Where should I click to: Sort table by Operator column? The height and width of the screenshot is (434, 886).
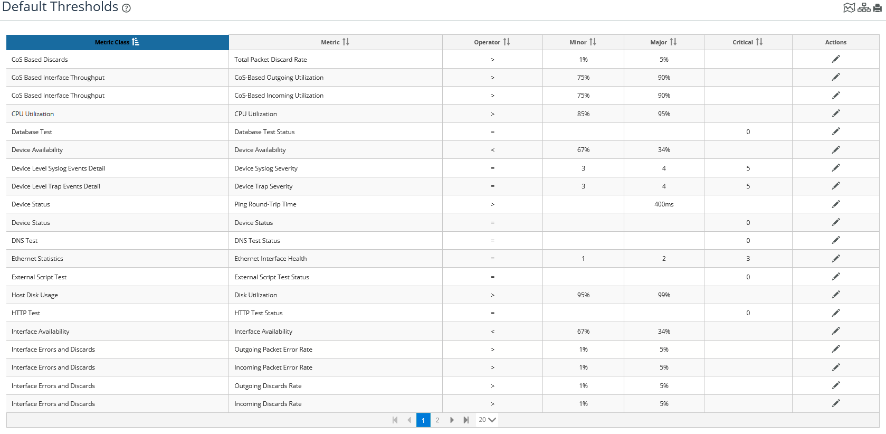click(492, 42)
